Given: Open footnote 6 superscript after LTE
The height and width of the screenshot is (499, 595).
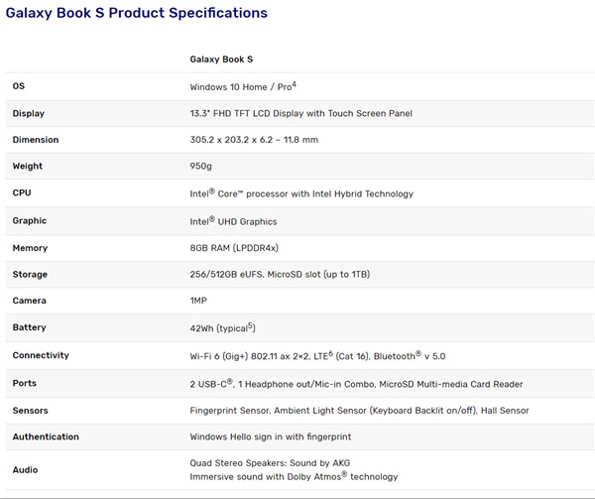Looking at the screenshot, I should coord(330,353).
